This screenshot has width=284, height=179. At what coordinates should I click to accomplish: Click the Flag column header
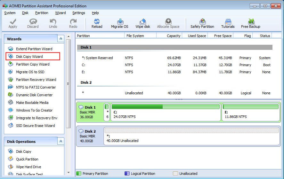coord(243,36)
